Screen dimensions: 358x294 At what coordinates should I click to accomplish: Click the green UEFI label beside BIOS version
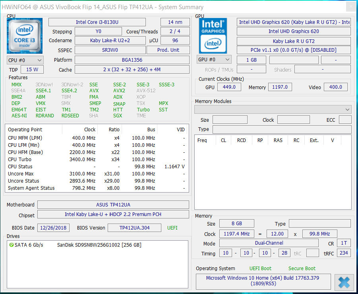tap(172, 228)
